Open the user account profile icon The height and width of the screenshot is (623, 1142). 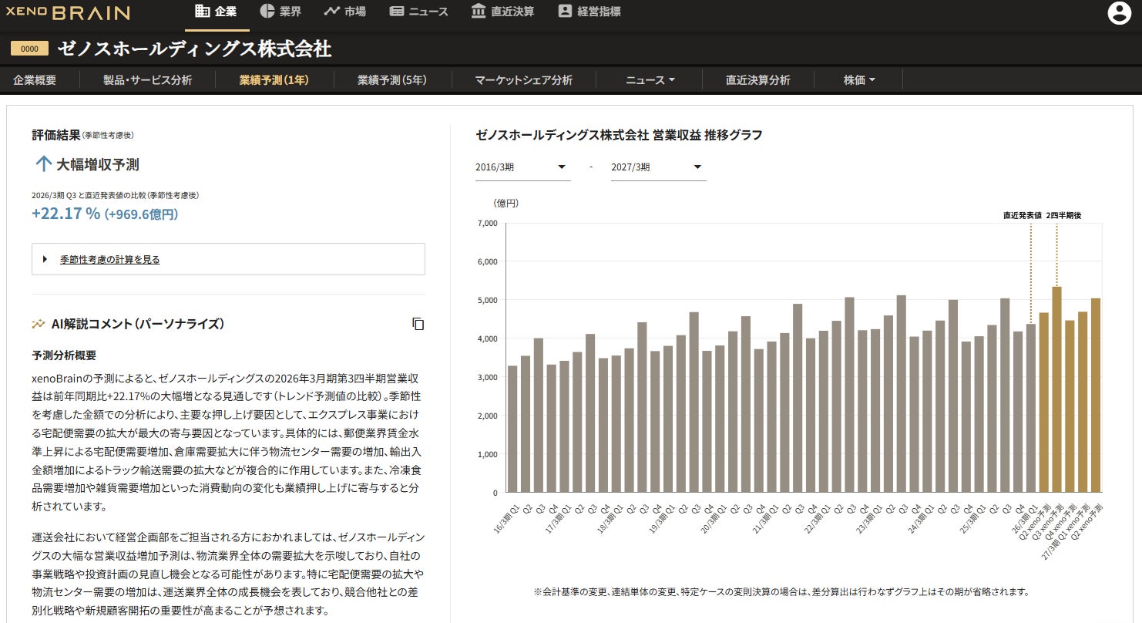[x=1118, y=13]
